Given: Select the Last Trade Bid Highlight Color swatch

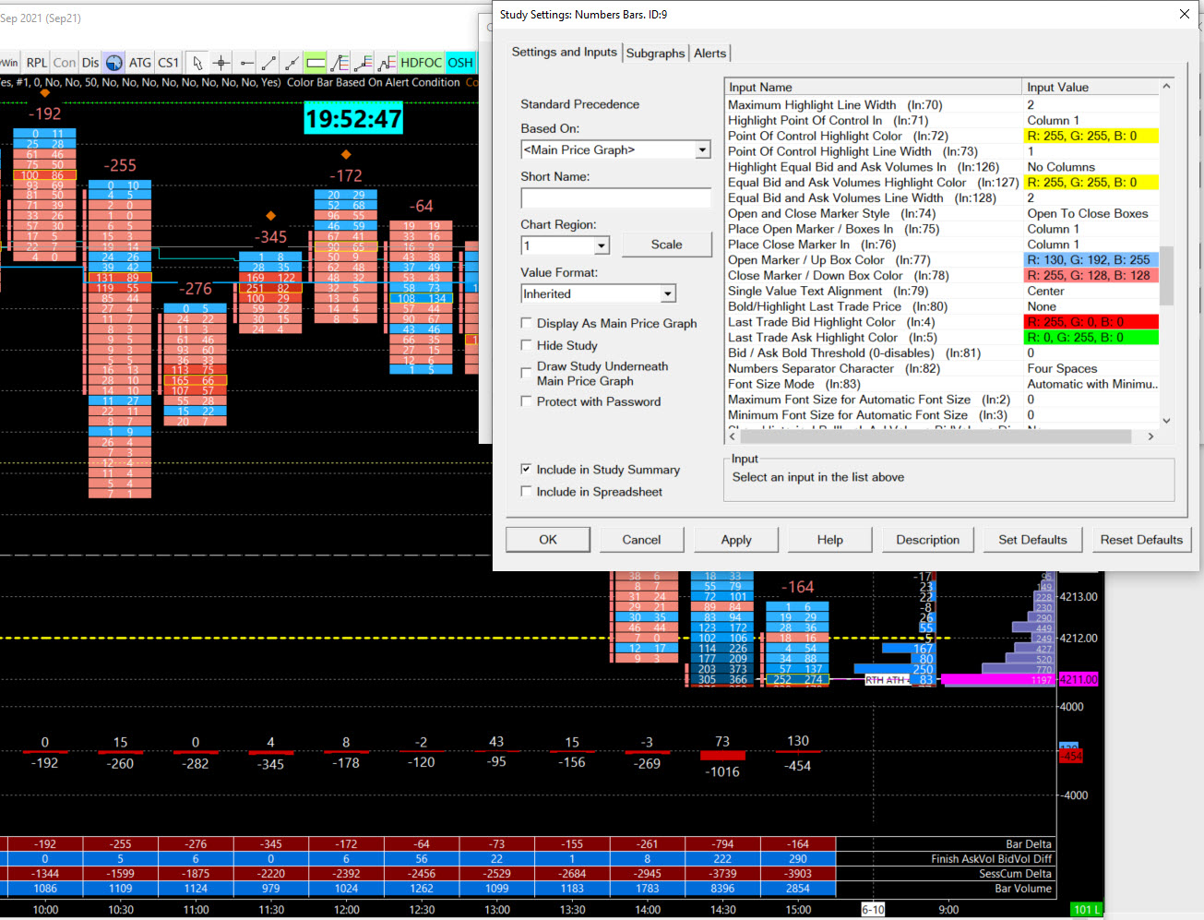Looking at the screenshot, I should pyautogui.click(x=1091, y=322).
